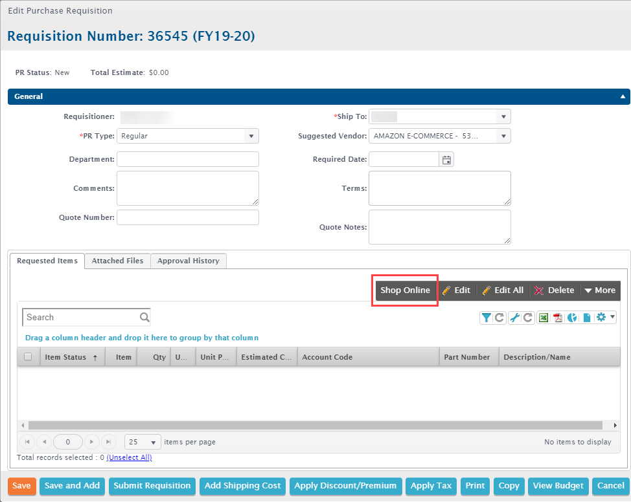Go to previous page of items

pos(44,442)
